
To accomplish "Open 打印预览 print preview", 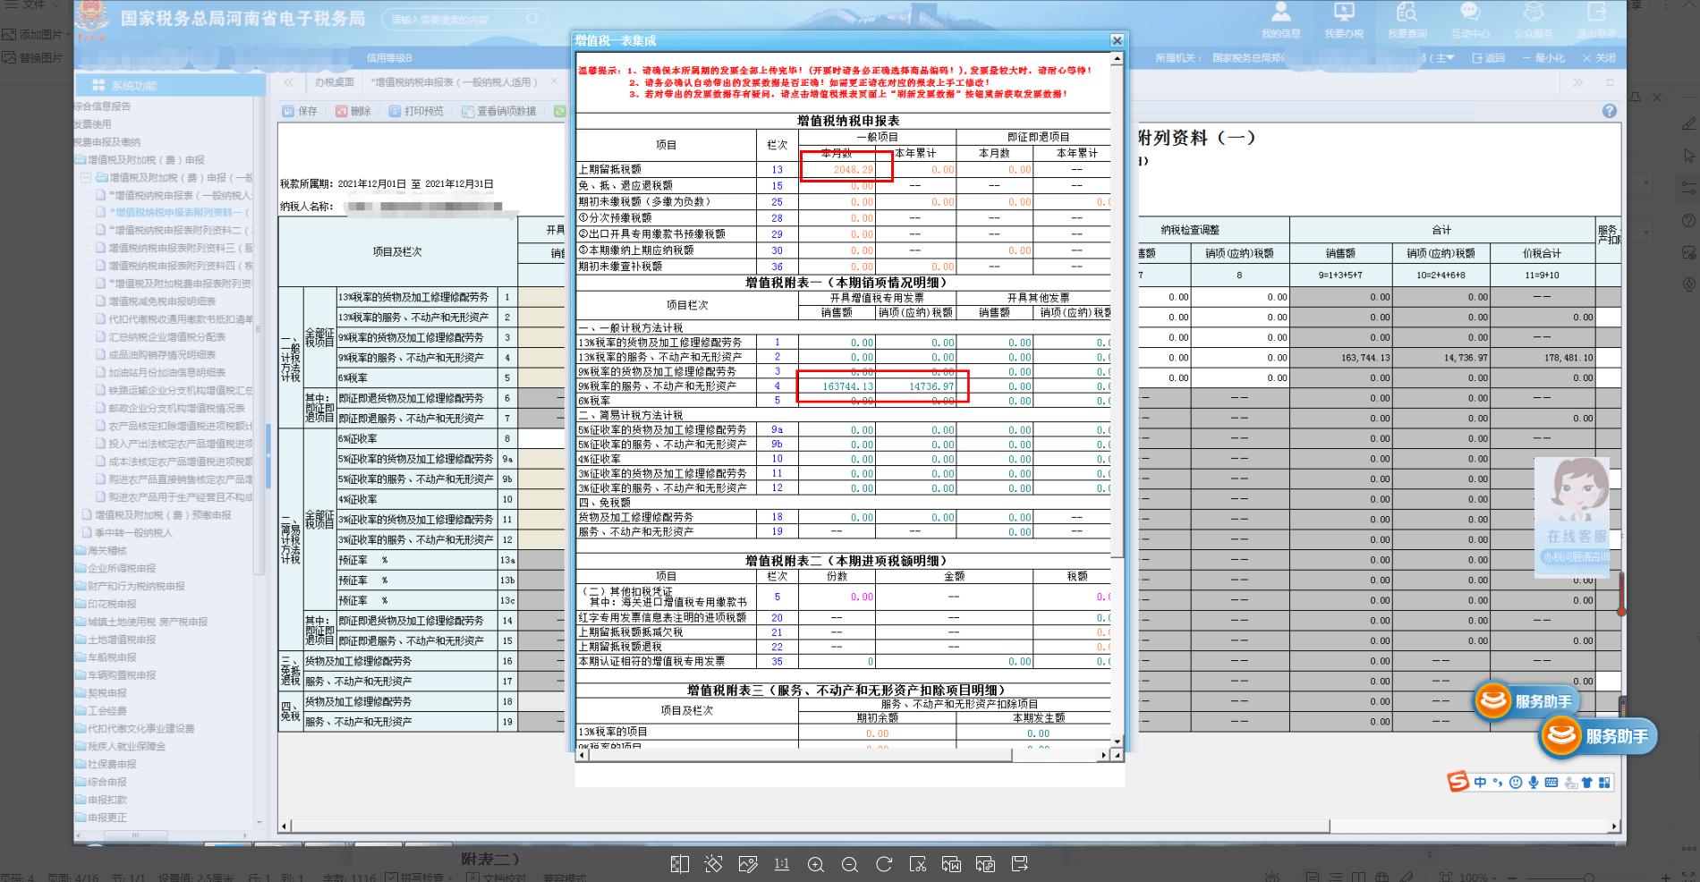I will (416, 112).
